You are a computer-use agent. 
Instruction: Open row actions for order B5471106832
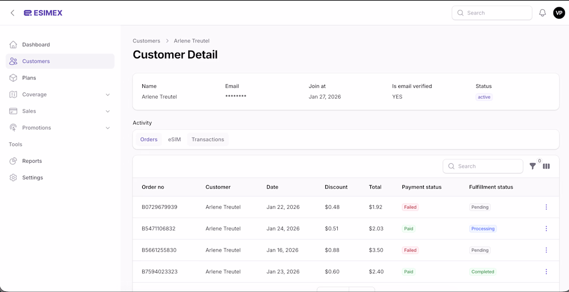click(x=546, y=228)
